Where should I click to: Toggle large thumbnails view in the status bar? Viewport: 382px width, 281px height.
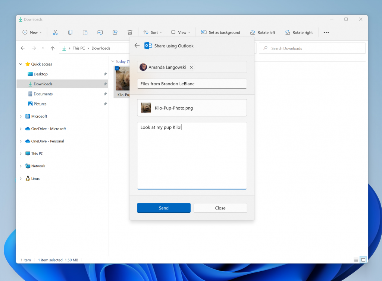[363, 260]
